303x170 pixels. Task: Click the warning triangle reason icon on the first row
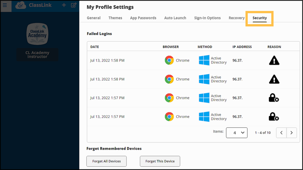click(x=274, y=60)
